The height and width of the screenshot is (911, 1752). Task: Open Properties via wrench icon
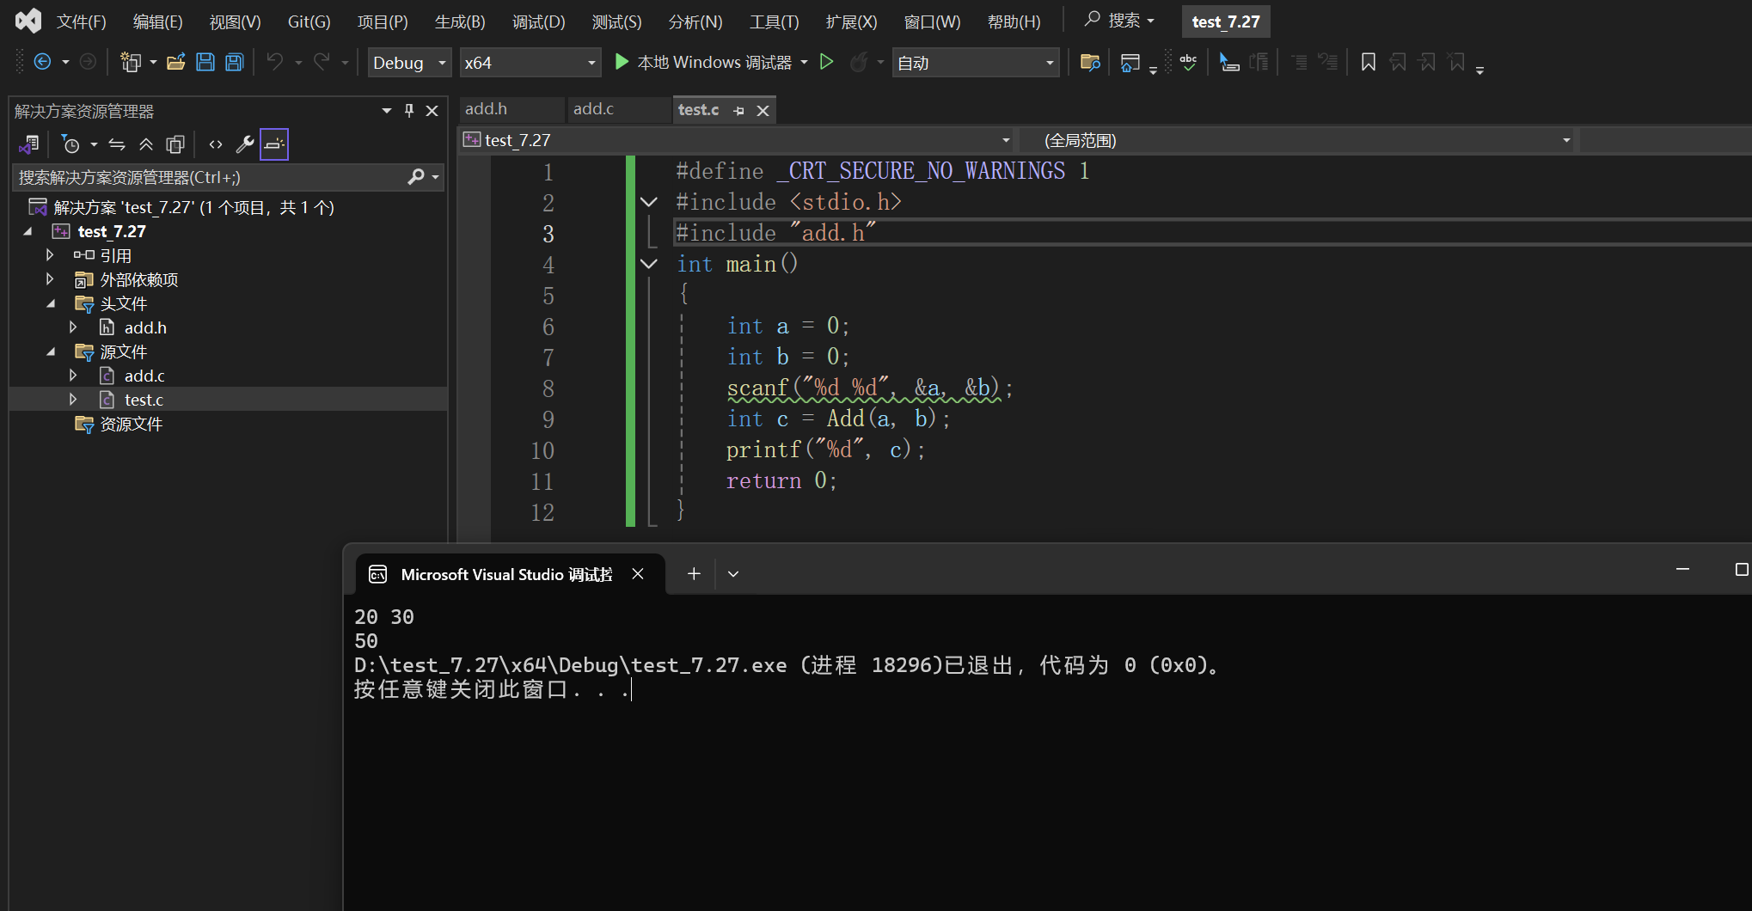[x=245, y=144]
